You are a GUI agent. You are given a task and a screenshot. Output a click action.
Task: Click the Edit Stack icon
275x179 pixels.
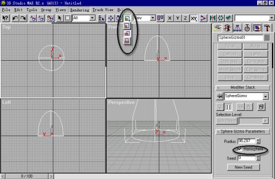[261, 107]
